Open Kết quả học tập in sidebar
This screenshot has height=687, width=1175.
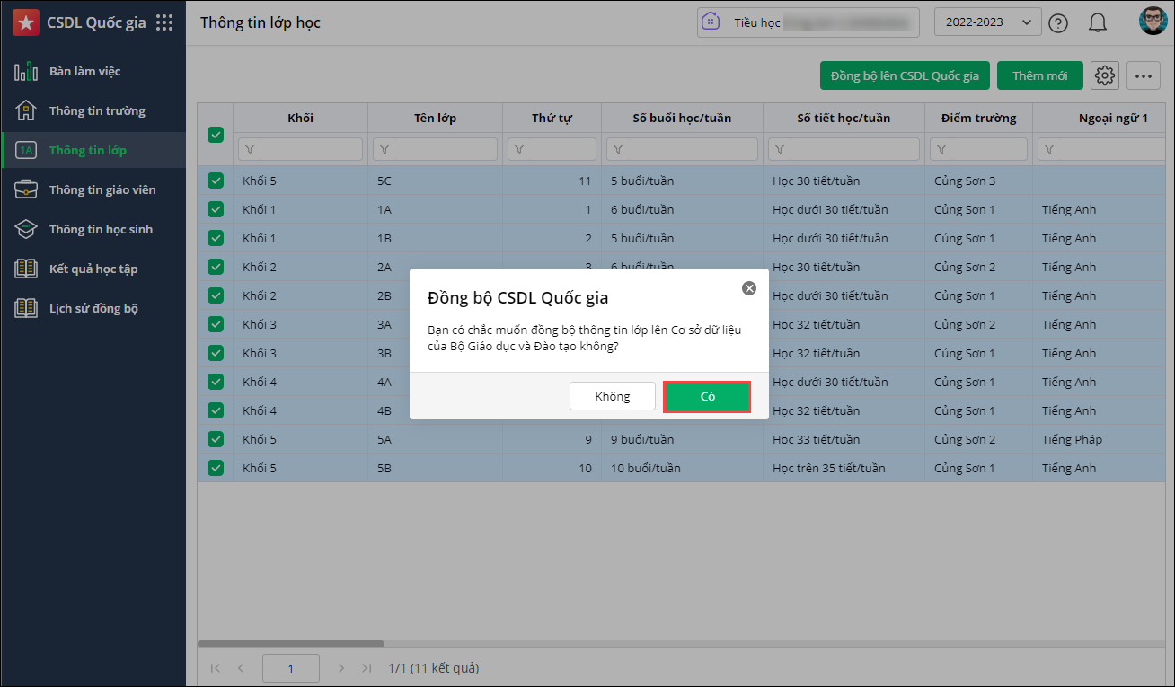point(93,269)
